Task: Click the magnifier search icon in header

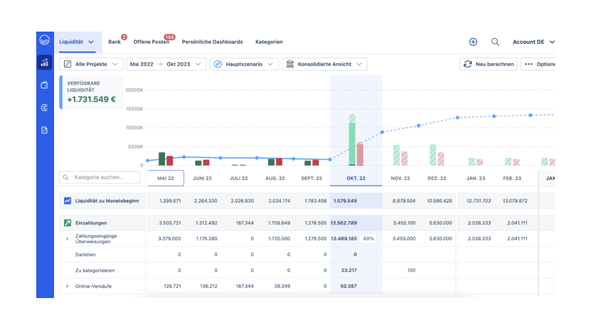Action: [x=495, y=41]
